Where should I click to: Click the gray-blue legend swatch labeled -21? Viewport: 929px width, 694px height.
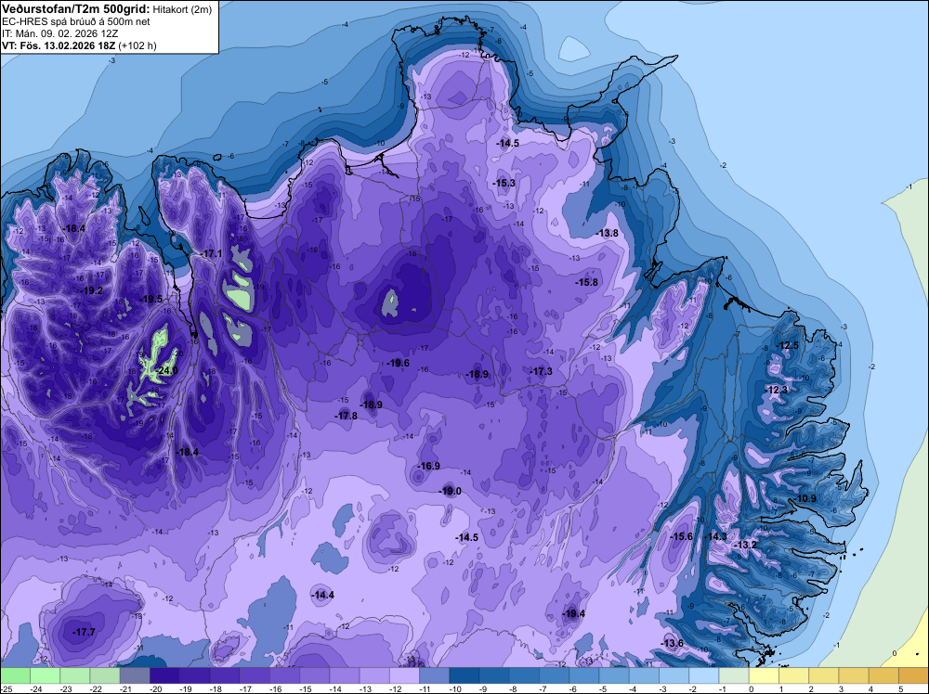pos(135,675)
